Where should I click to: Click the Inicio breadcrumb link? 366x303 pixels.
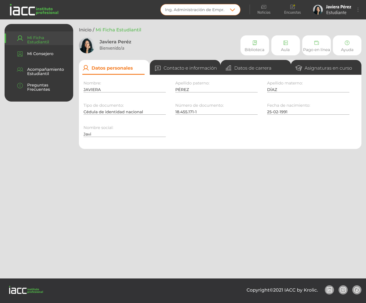pyautogui.click(x=85, y=30)
